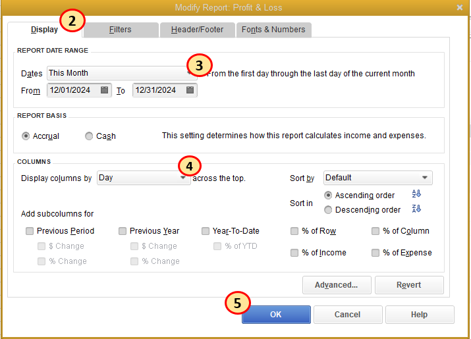Image resolution: width=471 pixels, height=339 pixels.
Task: Check the Previous Year subcolumn box
Action: pos(123,231)
